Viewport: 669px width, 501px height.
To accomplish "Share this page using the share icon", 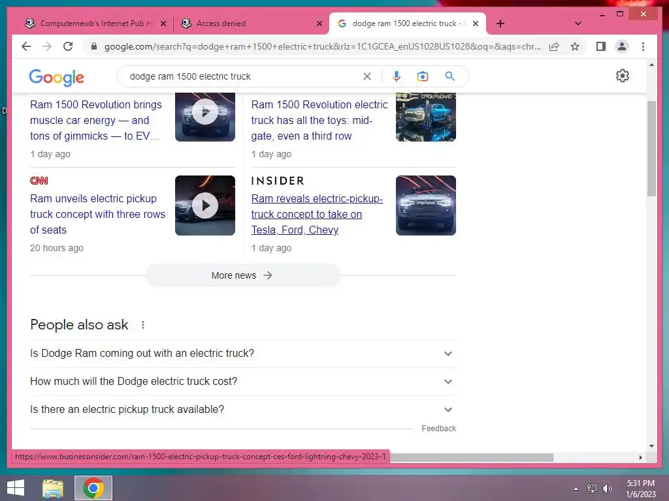I will point(554,46).
